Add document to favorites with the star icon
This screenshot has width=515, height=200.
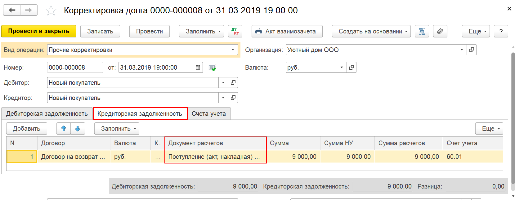51,11
